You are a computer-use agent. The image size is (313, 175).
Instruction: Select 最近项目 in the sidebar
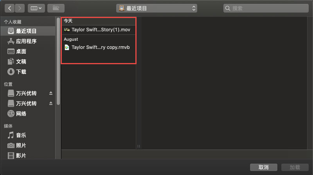[x=28, y=31]
